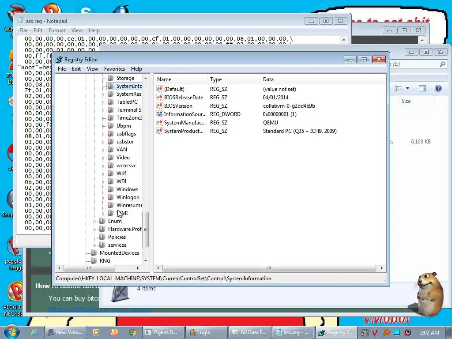The image size is (452, 339).
Task: Expand the SystemResources registry key
Action: tap(103, 94)
